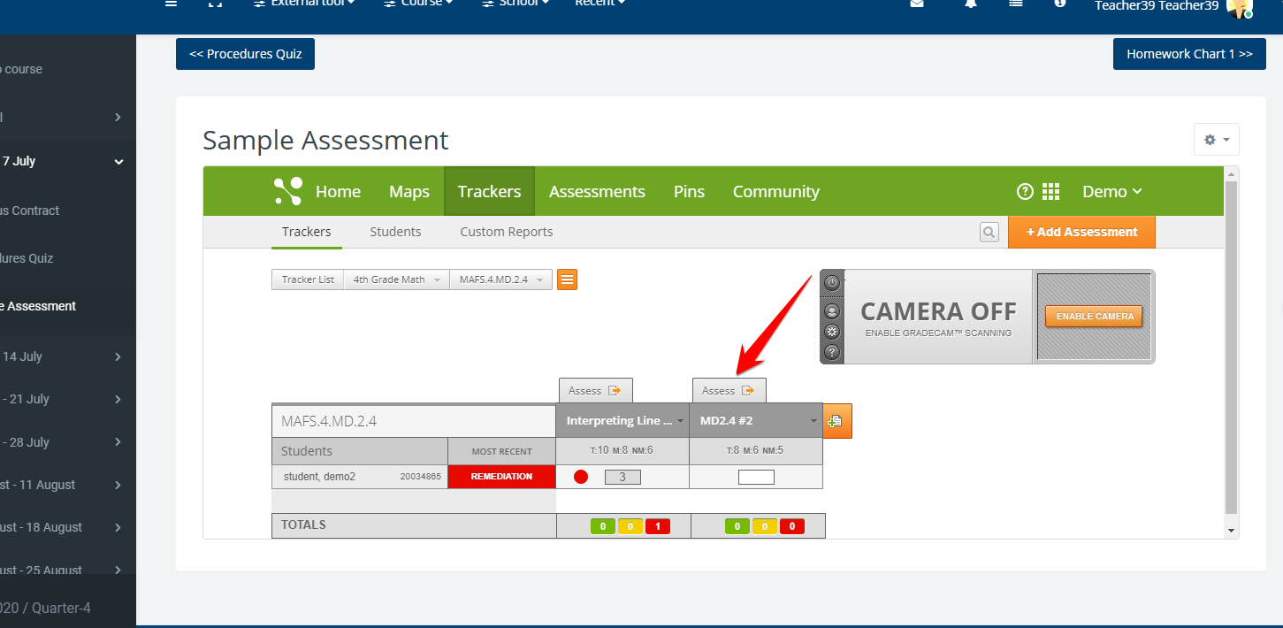Click the search magnifier icon
The image size is (1283, 628).
tap(989, 232)
